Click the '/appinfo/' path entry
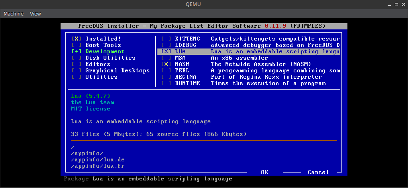This screenshot has width=408, height=188. 87,153
